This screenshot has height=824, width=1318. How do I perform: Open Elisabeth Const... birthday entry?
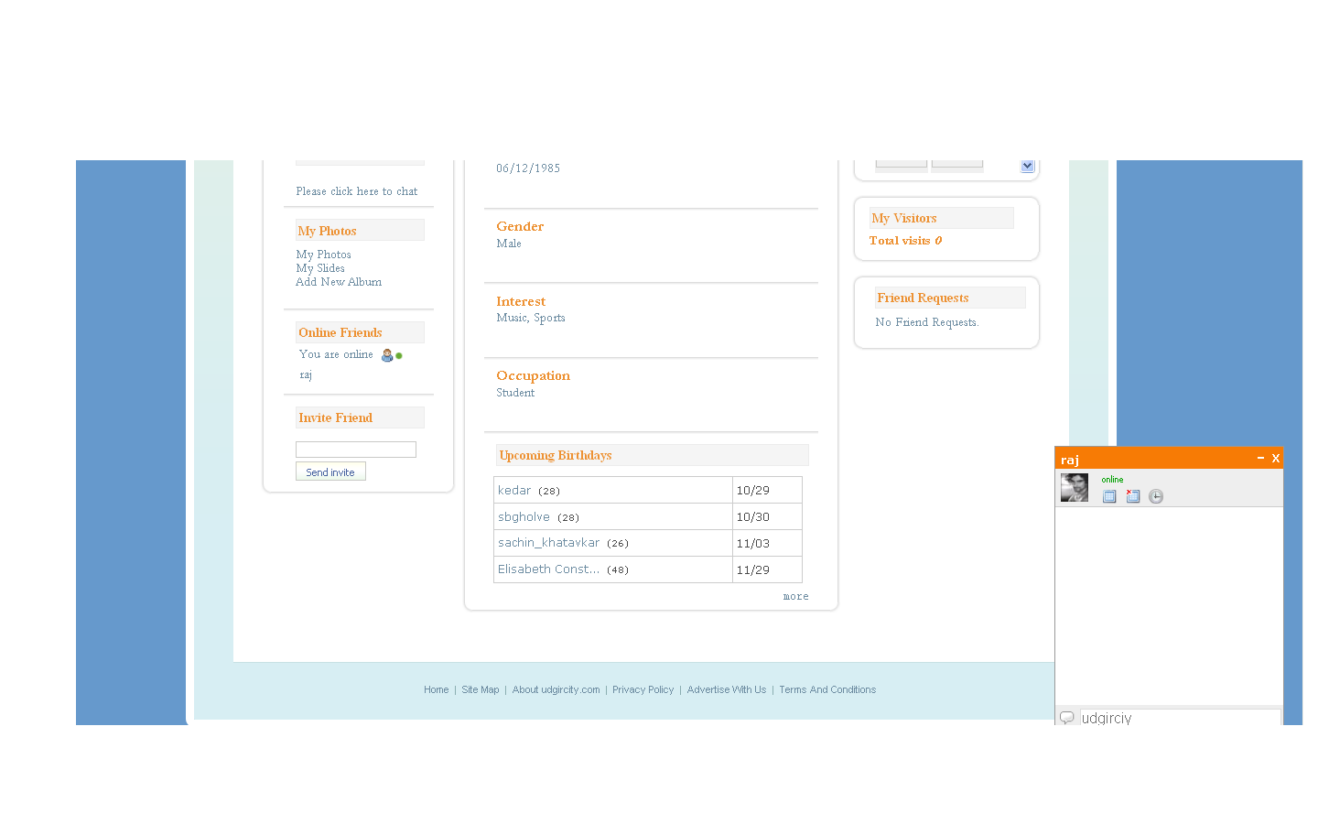tap(549, 569)
